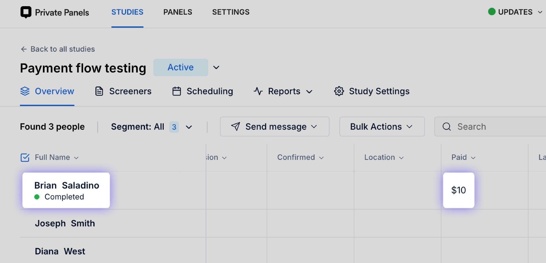This screenshot has width=546, height=263.
Task: Click the Screeners document icon
Action: 99,91
